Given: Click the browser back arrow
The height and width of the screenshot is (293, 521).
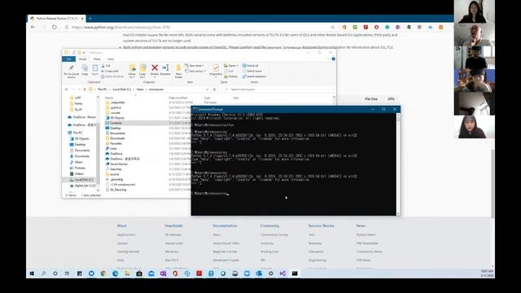Looking at the screenshot, I should pos(33,27).
